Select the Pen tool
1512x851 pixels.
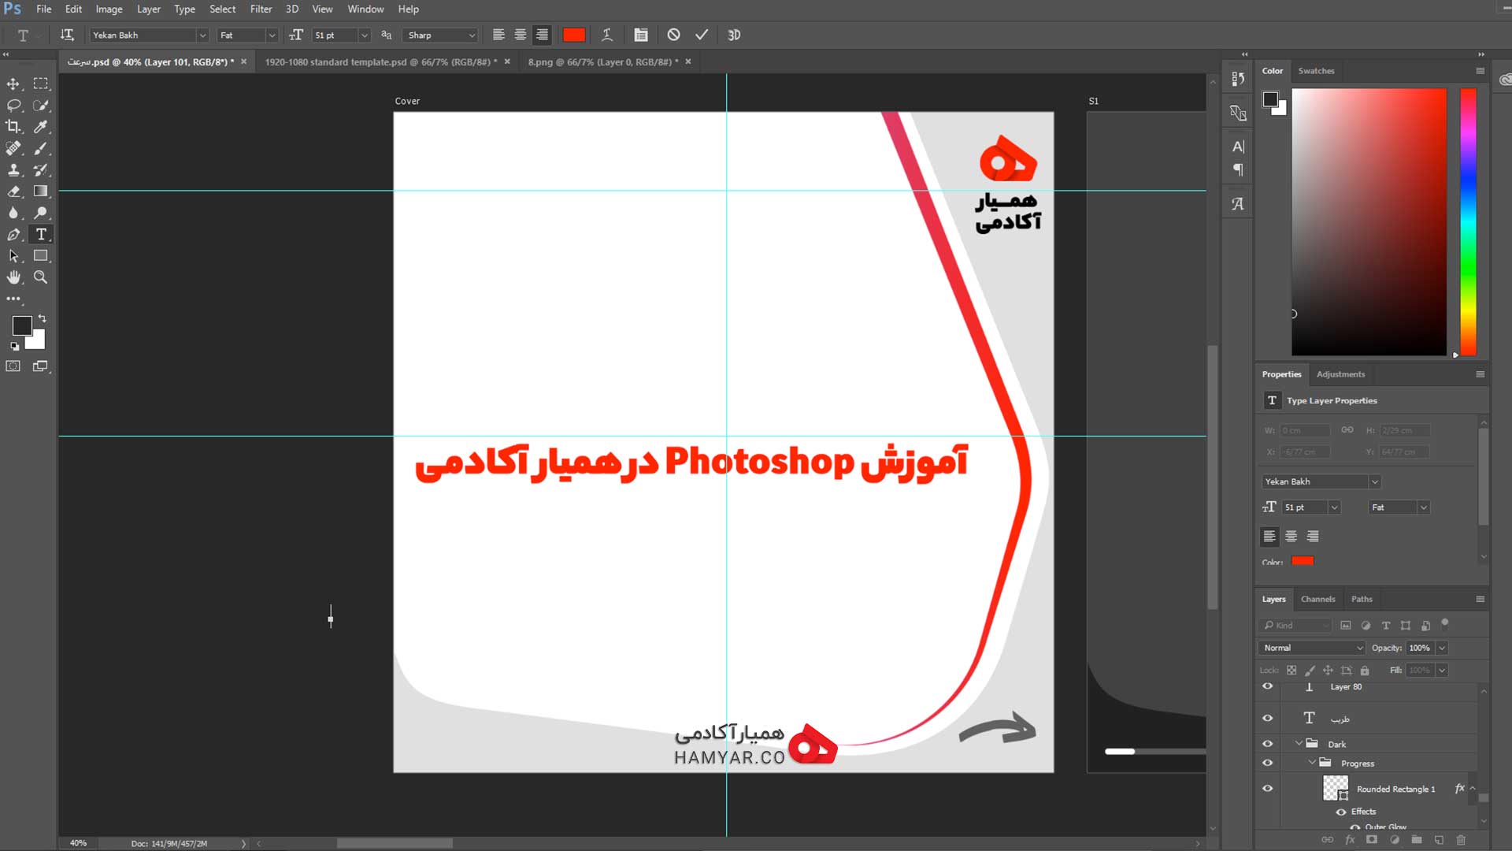(13, 235)
